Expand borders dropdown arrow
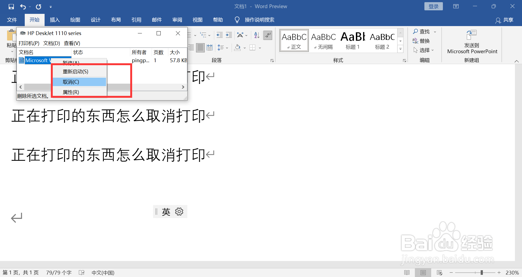Image resolution: width=522 pixels, height=277 pixels. pos(260,48)
